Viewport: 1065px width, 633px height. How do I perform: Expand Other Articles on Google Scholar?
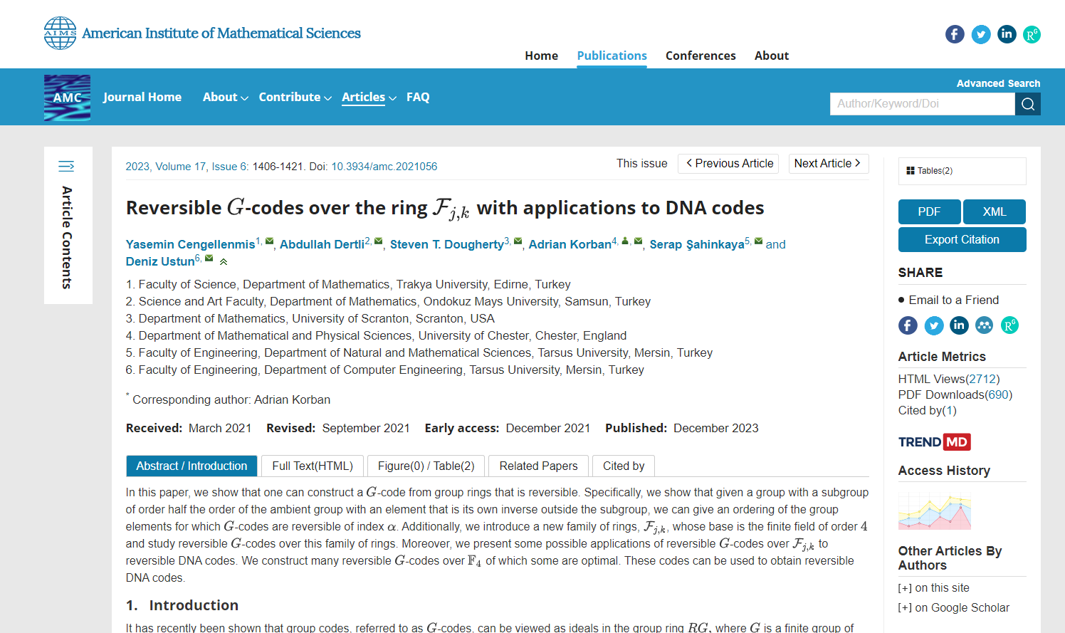[953, 608]
